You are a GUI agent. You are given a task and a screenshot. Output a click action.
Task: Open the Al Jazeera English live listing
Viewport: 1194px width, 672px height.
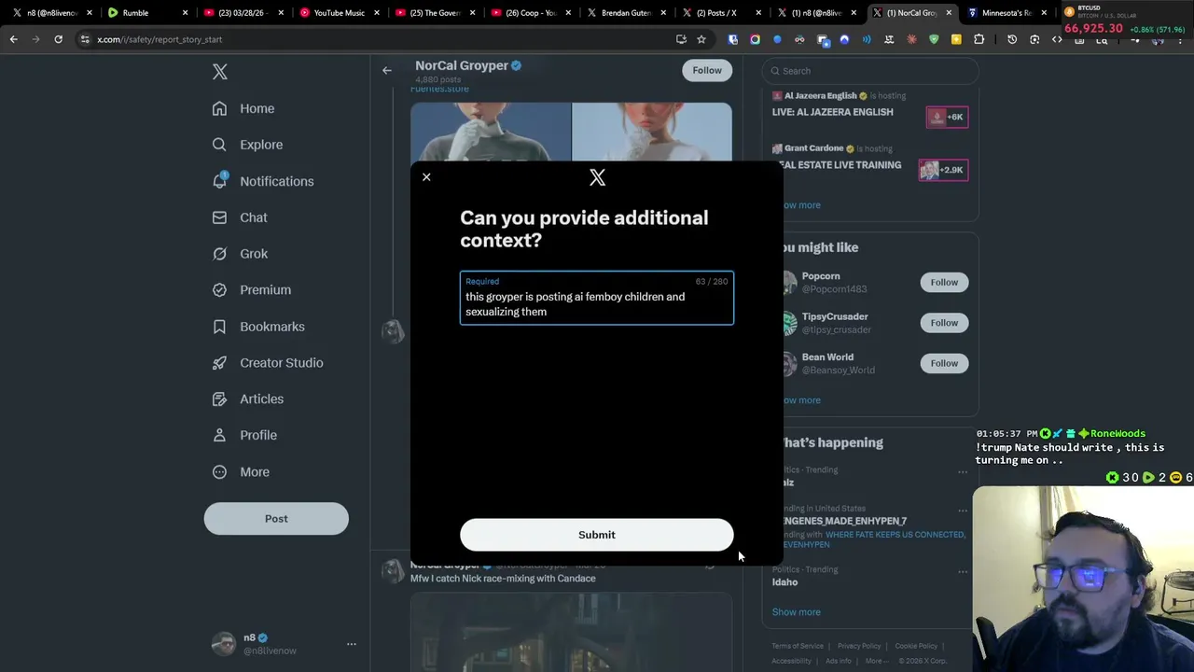coord(870,111)
